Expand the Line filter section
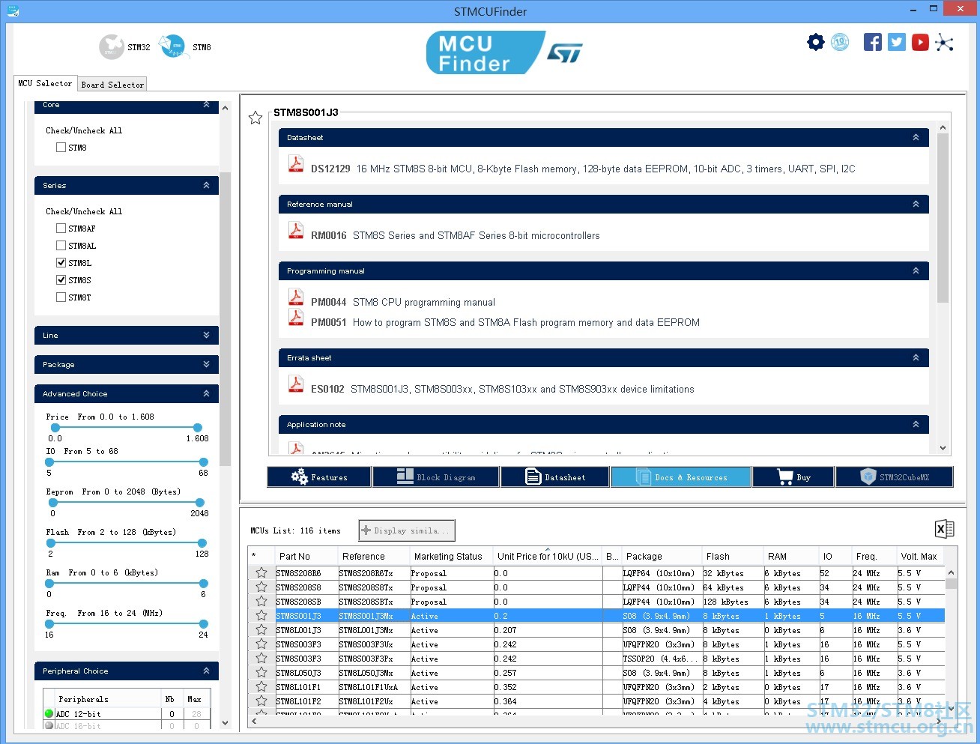The height and width of the screenshot is (744, 980). click(x=206, y=335)
